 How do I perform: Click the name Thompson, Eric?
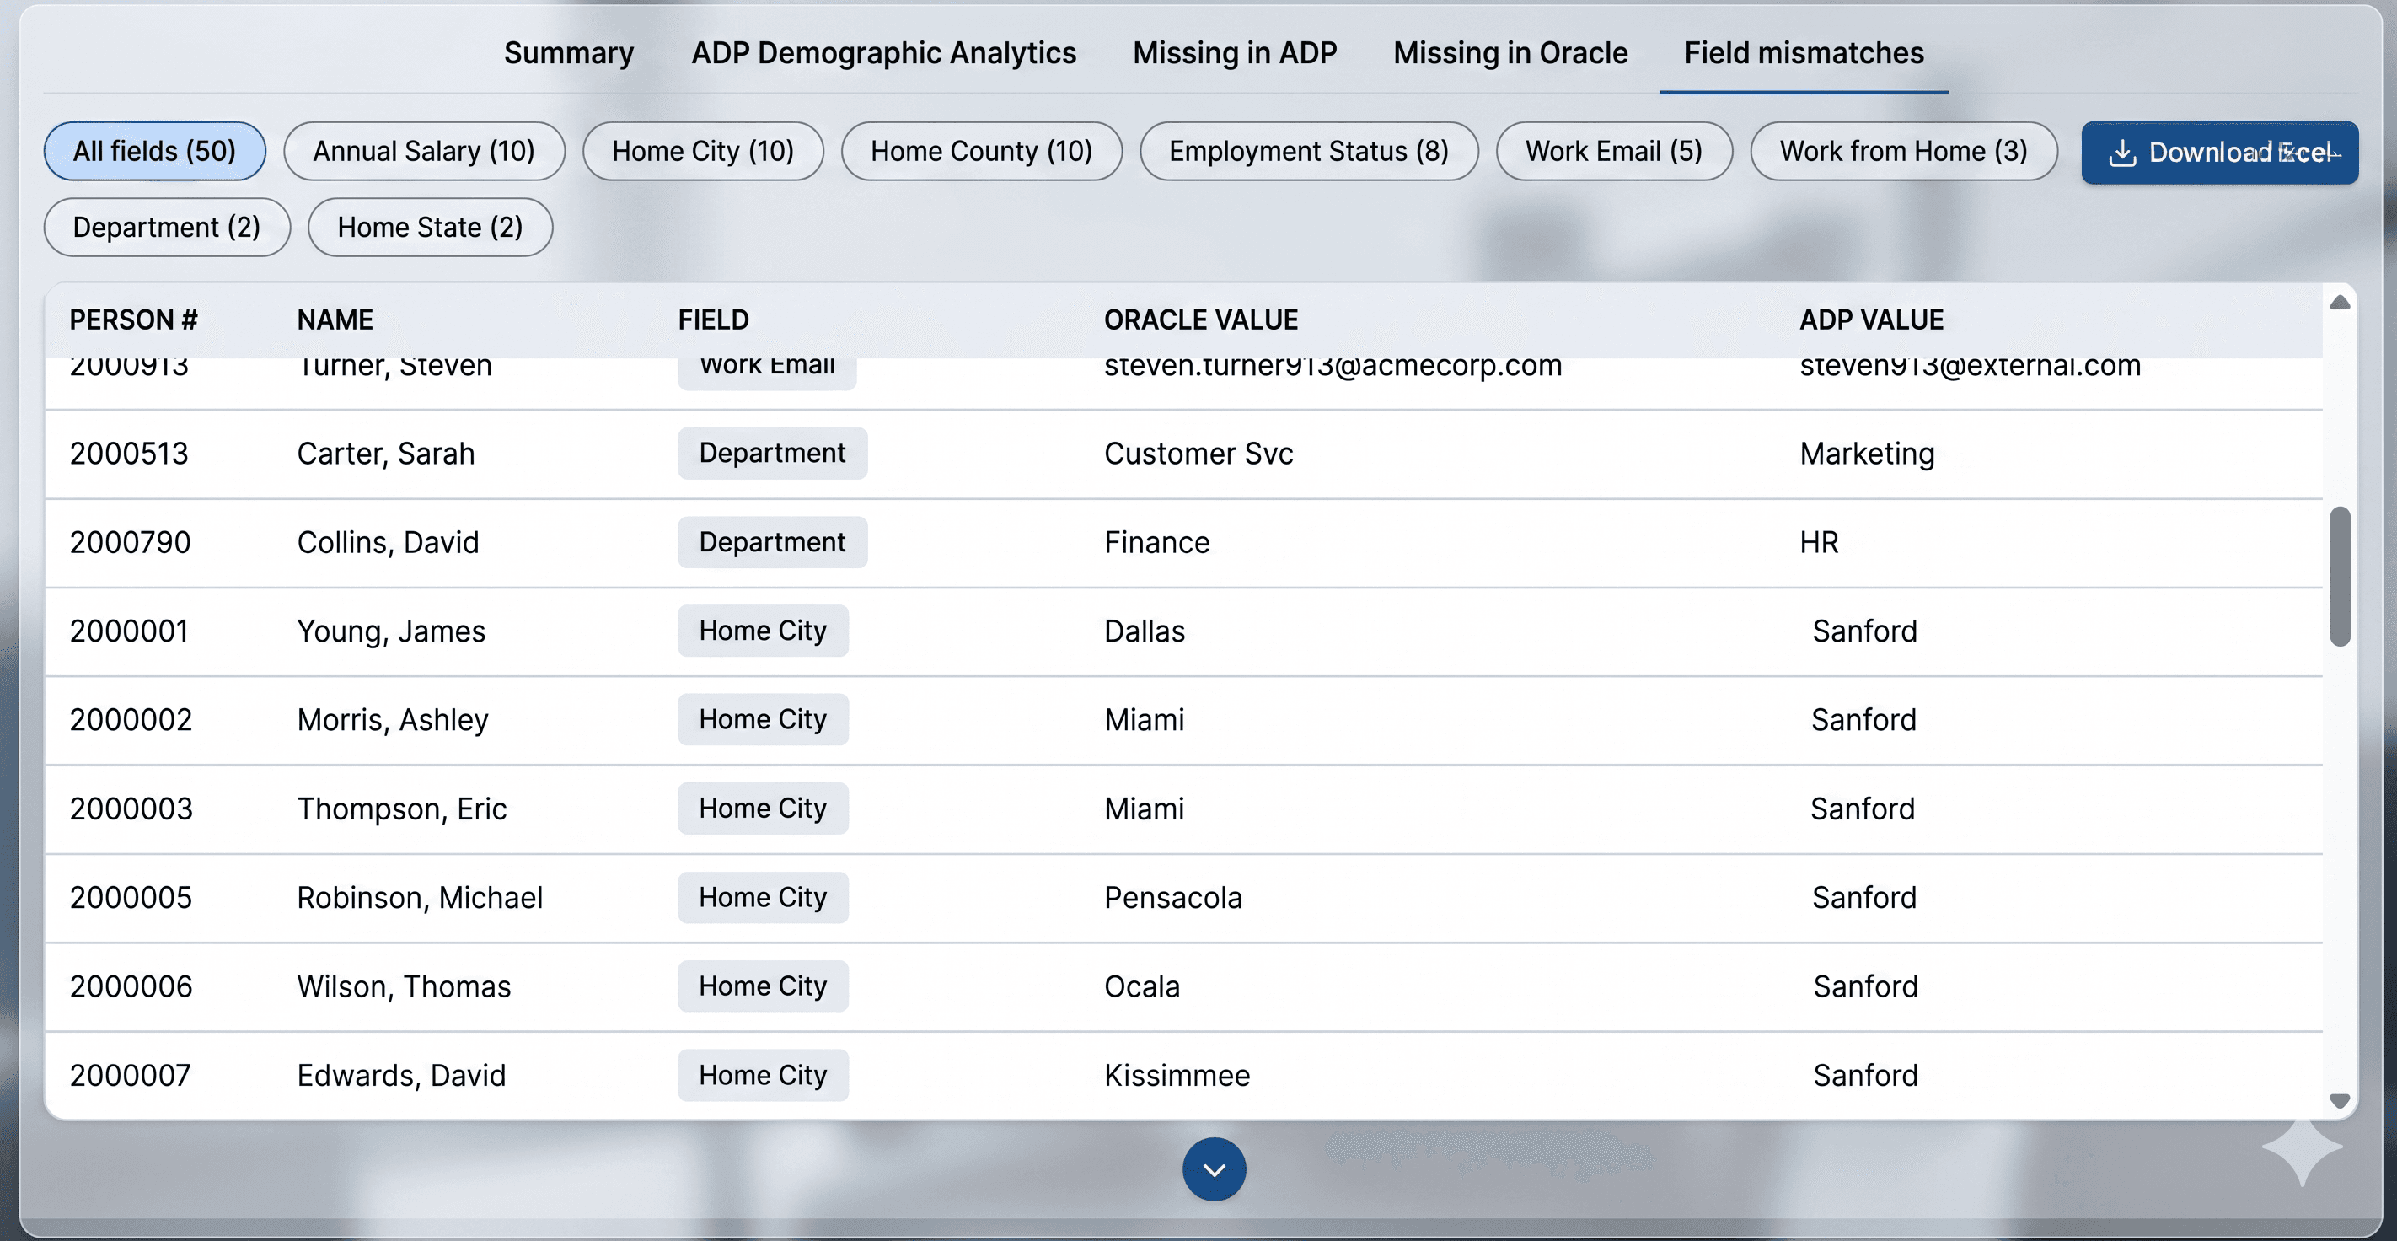401,809
